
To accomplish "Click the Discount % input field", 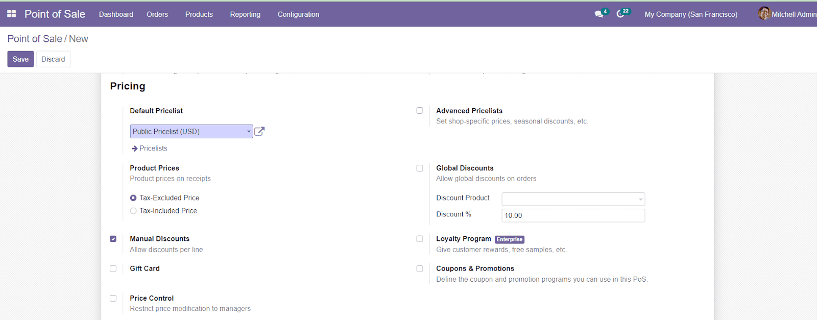I will pyautogui.click(x=573, y=215).
